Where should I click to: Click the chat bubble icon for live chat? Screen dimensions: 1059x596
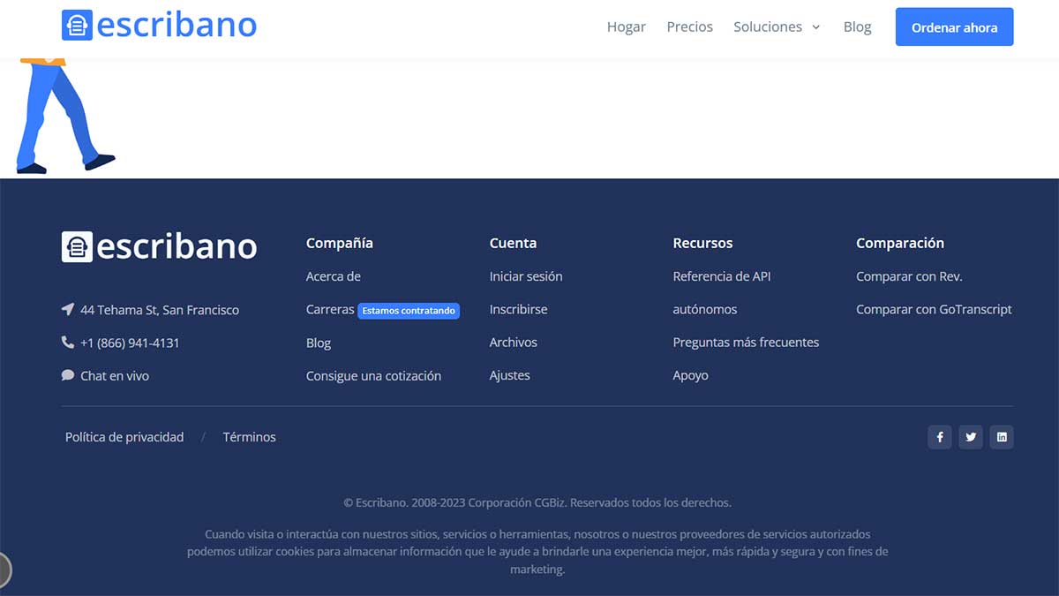(x=68, y=375)
